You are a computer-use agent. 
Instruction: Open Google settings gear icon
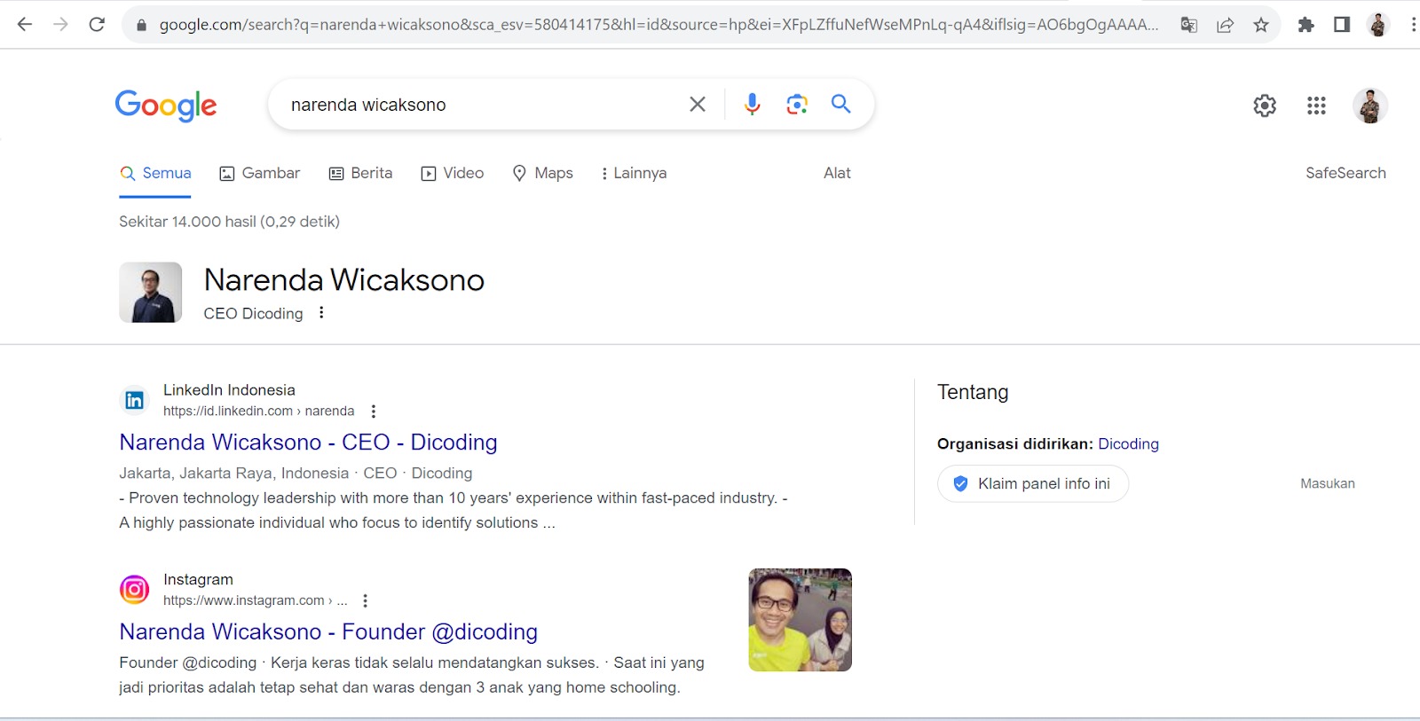click(1265, 106)
